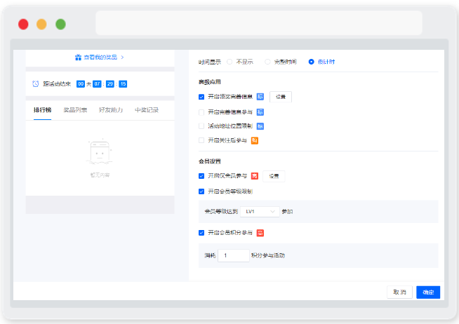Click the 确定 confirm button
This screenshot has height=324, width=459.
(x=428, y=292)
